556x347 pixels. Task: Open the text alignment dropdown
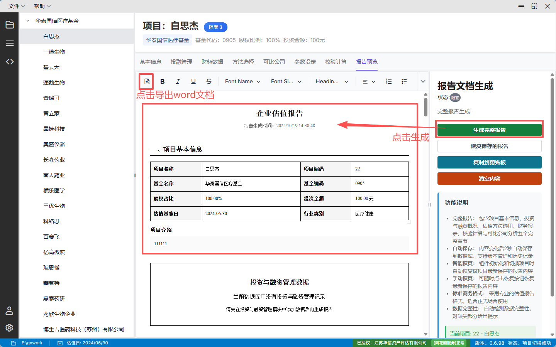pos(369,81)
